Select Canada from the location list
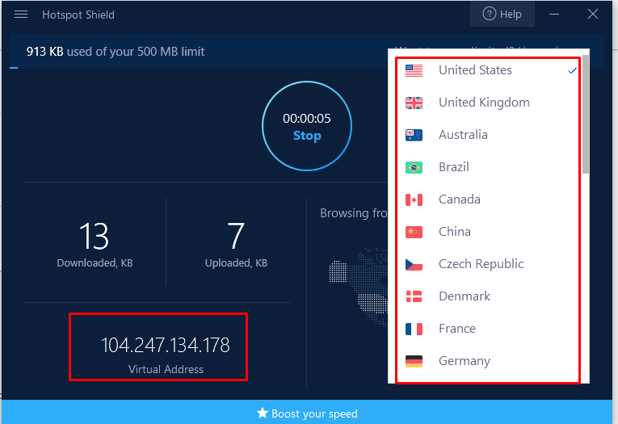Screen dimensions: 618x424 [x=488, y=199]
